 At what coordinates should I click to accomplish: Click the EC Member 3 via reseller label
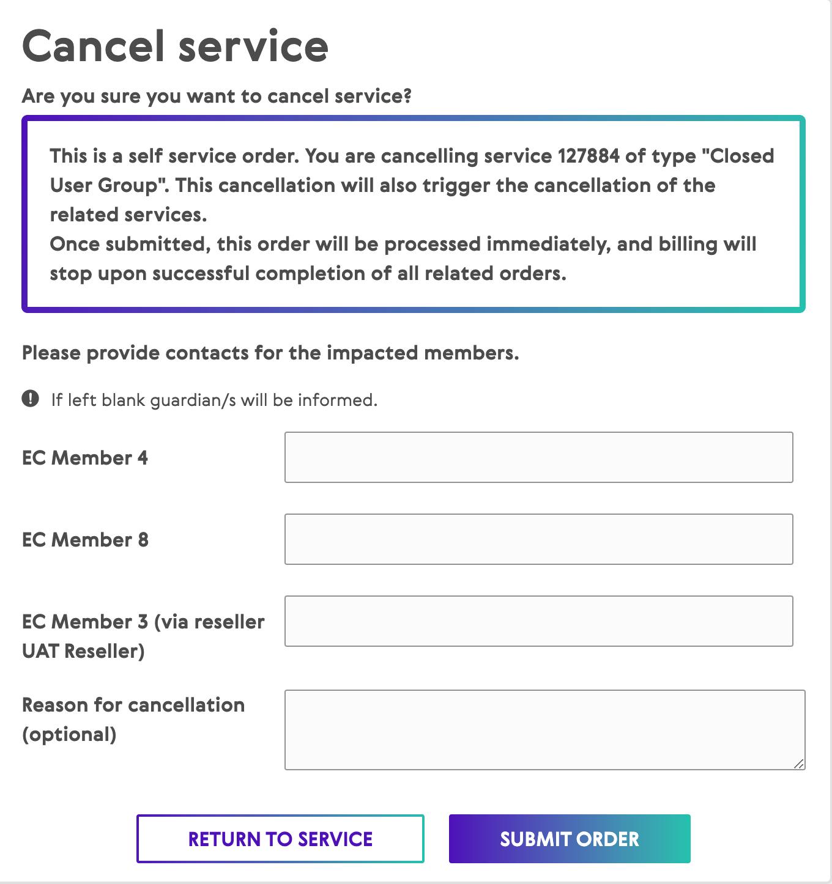click(143, 636)
